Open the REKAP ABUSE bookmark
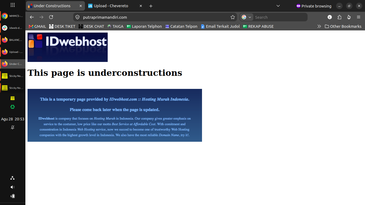The height and width of the screenshot is (205, 365). coord(258,26)
